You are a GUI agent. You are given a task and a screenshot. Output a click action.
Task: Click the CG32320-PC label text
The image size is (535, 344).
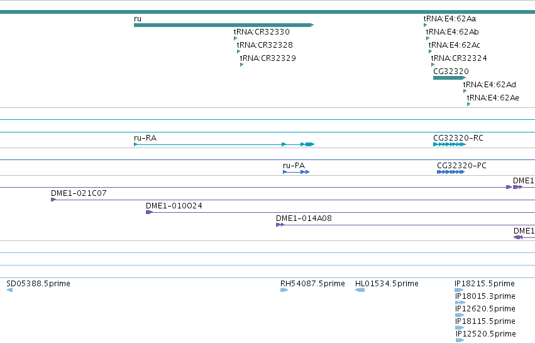(461, 166)
